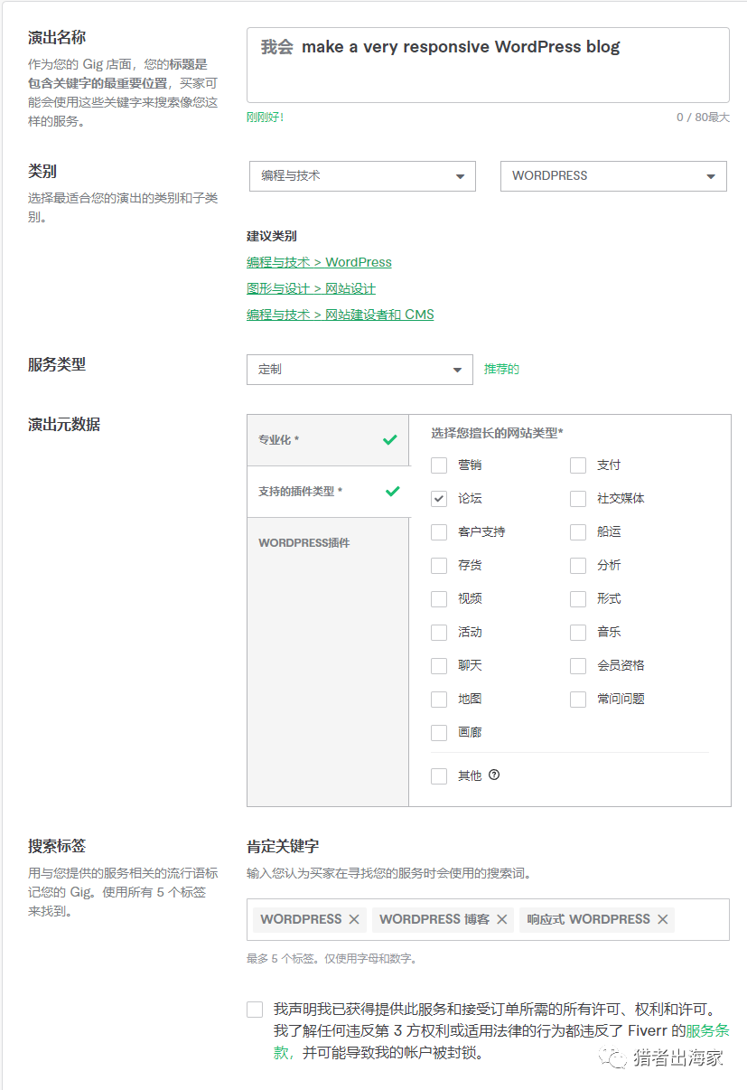Click the gig title text field
747x1090 pixels.
tap(488, 65)
